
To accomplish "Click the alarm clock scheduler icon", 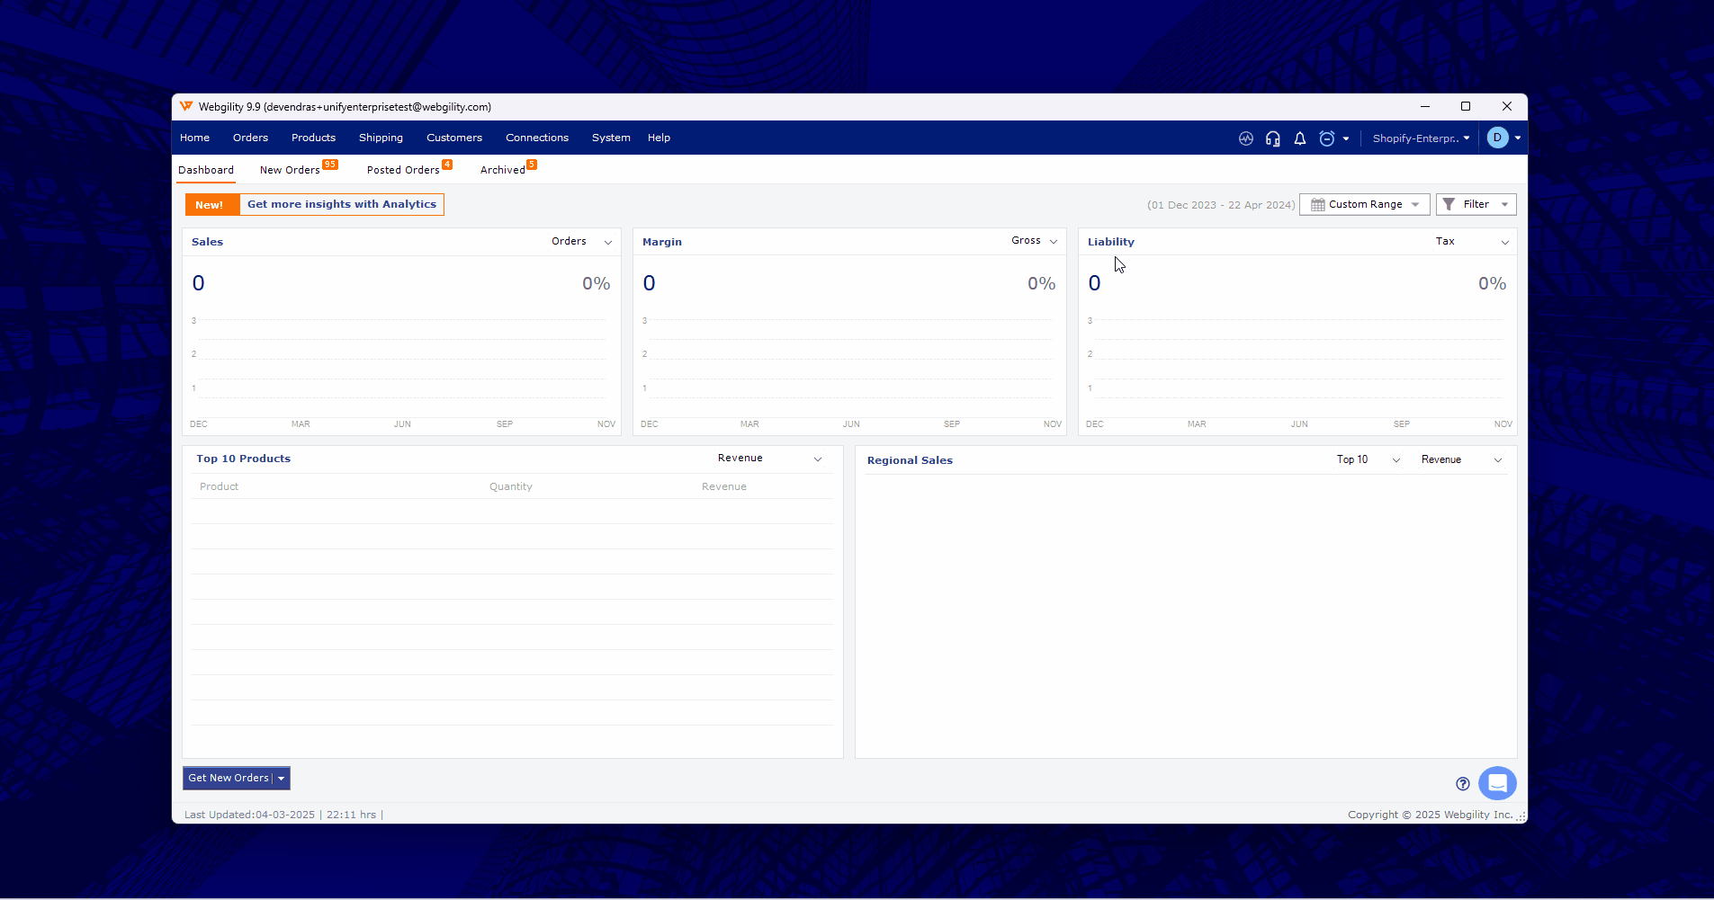I will tap(1326, 138).
